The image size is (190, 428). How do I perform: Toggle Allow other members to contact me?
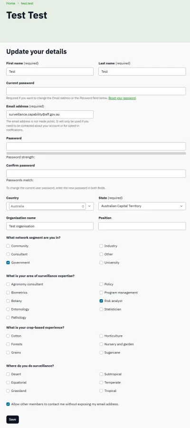pos(8,404)
